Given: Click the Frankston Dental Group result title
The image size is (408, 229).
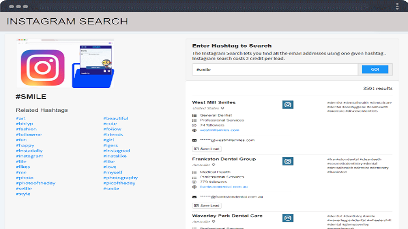Looking at the screenshot, I should tap(224, 159).
